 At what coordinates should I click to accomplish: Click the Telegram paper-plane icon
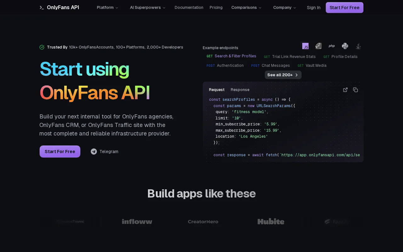94,152
